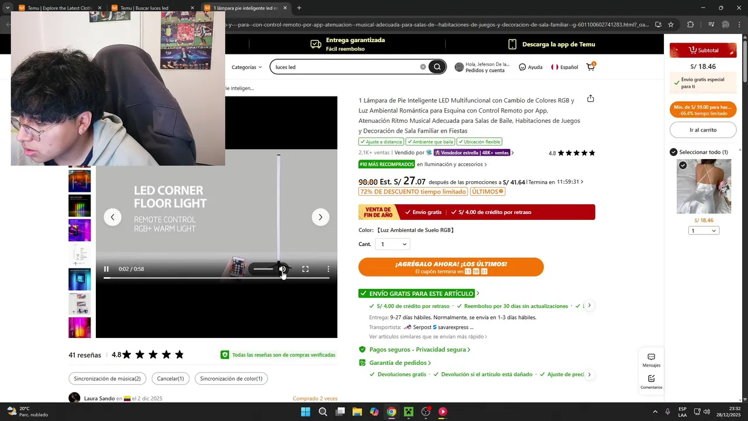The image size is (748, 421).
Task: Open the weather widget showing 20°C
Action: (x=27, y=412)
